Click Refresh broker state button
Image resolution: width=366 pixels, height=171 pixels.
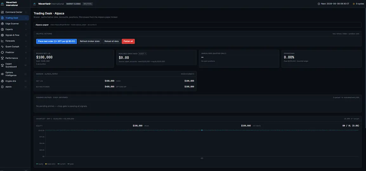click(x=90, y=41)
